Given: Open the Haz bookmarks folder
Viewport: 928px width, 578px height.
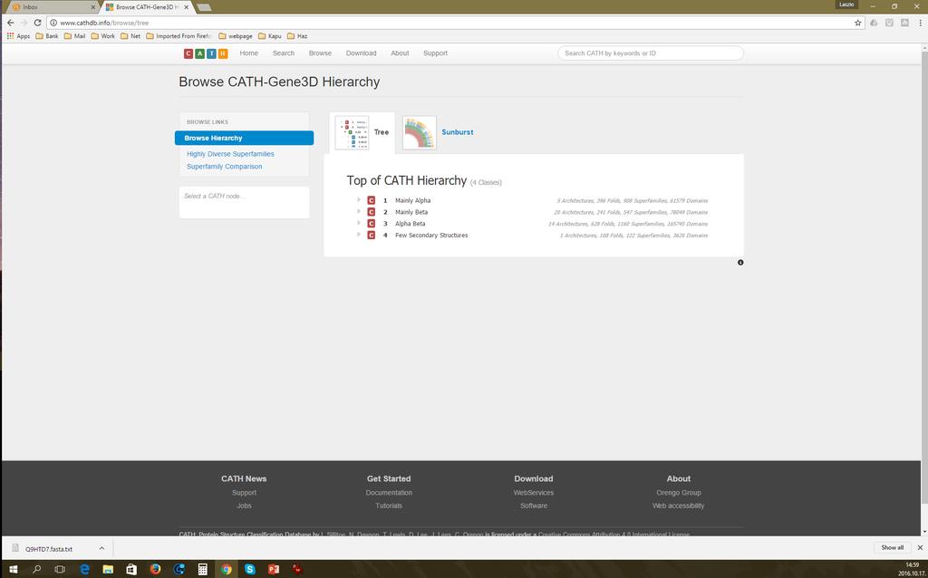Looking at the screenshot, I should coord(297,36).
